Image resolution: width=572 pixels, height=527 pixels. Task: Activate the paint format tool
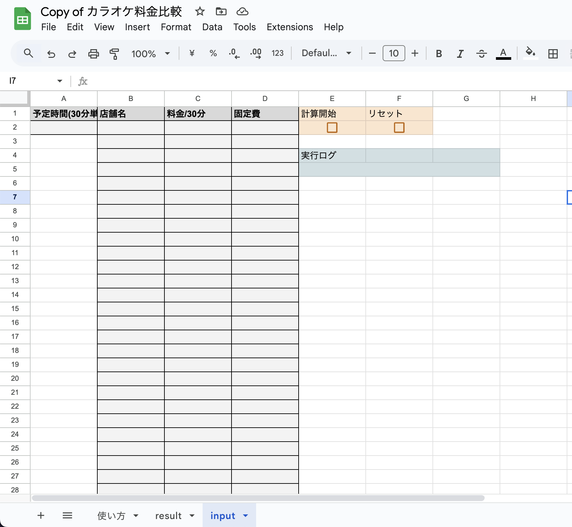tap(114, 53)
